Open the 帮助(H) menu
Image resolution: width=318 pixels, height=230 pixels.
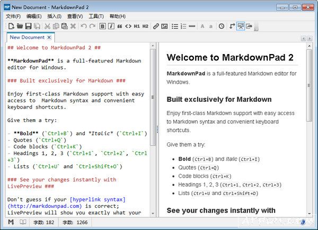pyautogui.click(x=118, y=16)
